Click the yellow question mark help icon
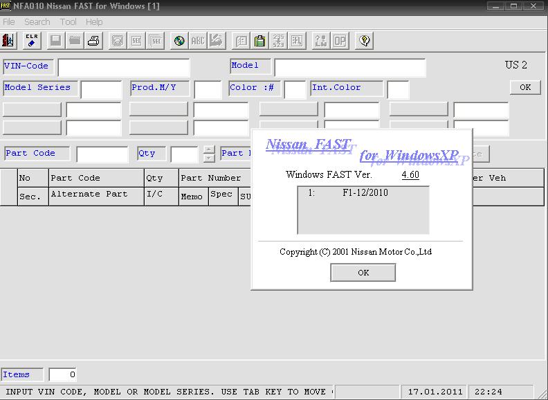 pyautogui.click(x=364, y=41)
